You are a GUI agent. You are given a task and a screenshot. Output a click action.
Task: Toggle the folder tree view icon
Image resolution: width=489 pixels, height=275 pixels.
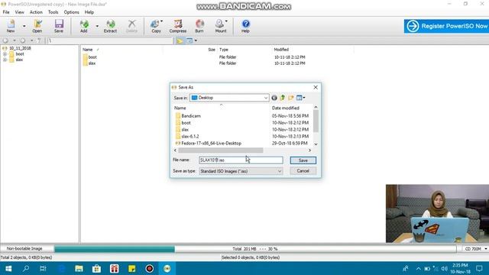point(180,40)
